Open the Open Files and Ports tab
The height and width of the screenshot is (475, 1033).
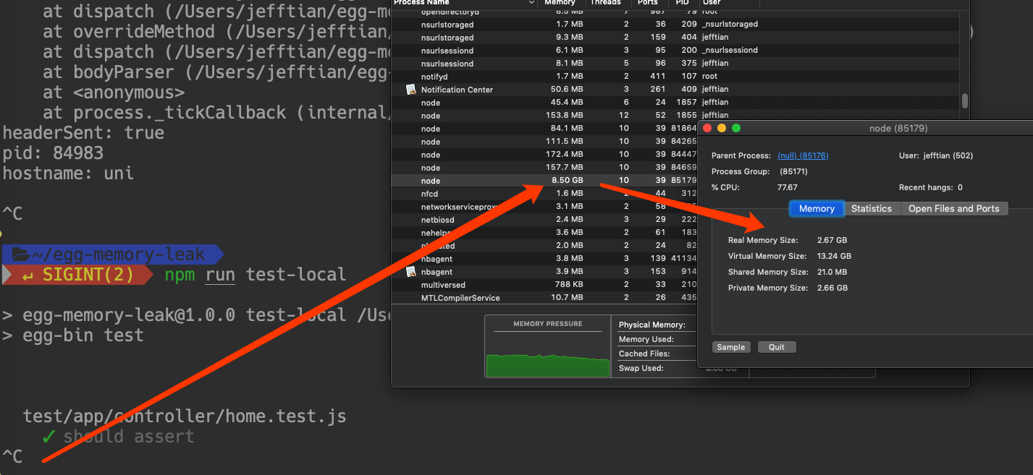click(954, 208)
